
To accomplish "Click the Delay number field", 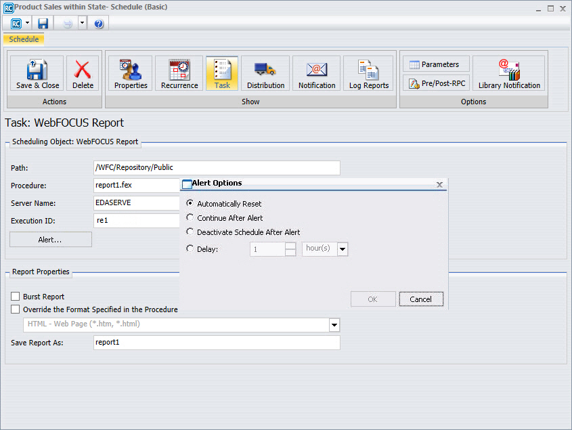I will [x=267, y=249].
